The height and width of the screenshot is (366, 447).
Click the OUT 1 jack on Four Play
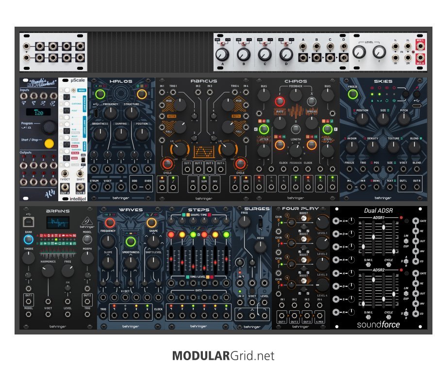click(281, 315)
